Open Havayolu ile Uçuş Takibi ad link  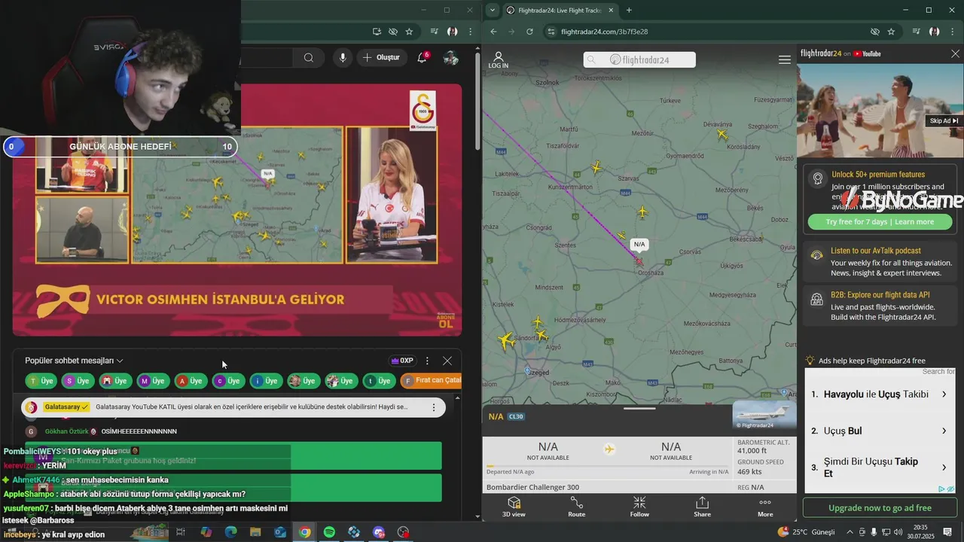click(879, 394)
